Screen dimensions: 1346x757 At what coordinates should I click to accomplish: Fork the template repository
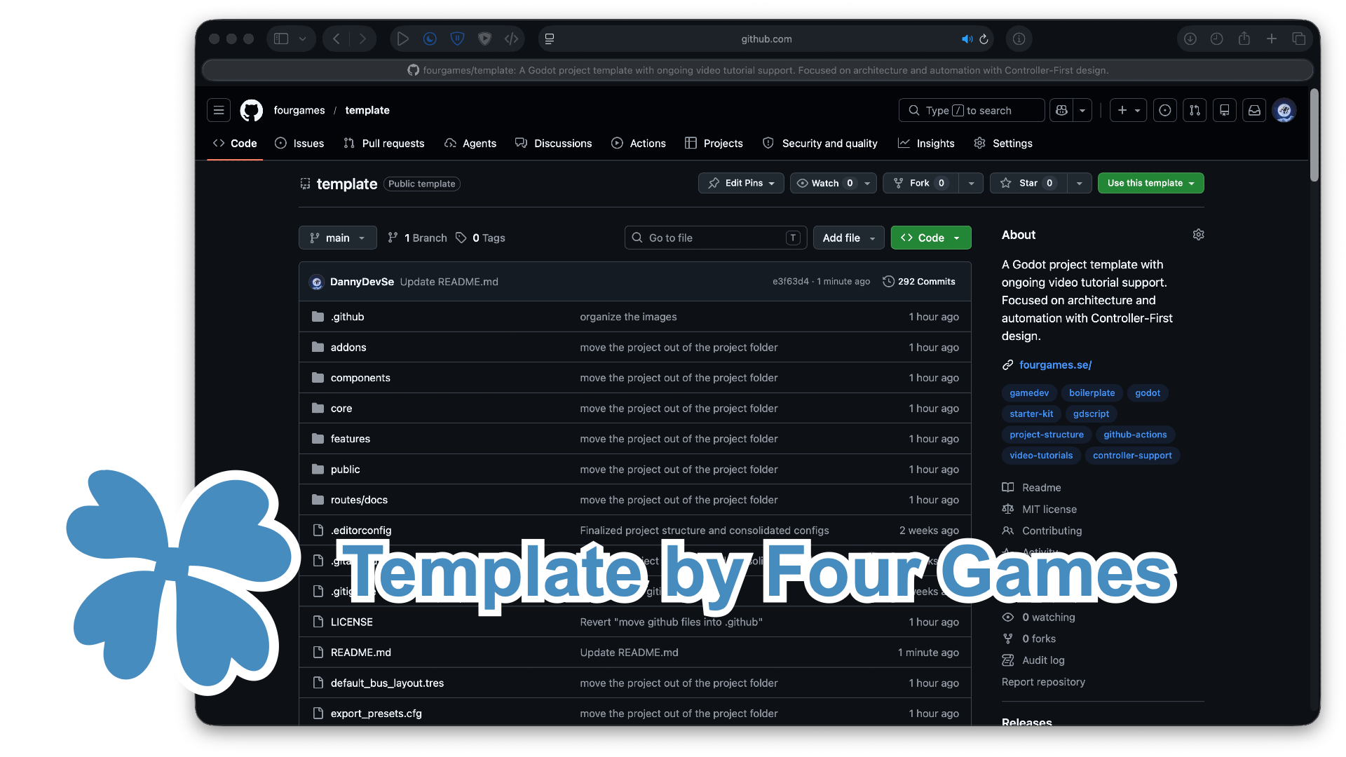pos(920,184)
